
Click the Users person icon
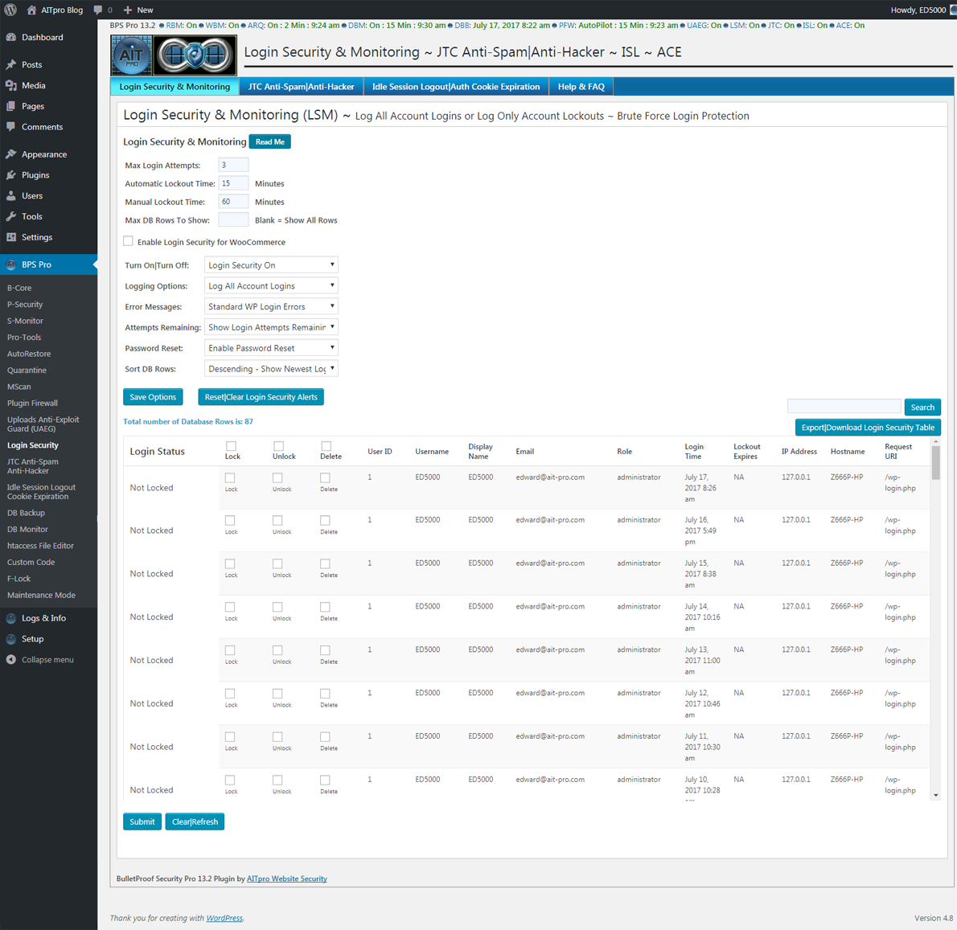[11, 196]
